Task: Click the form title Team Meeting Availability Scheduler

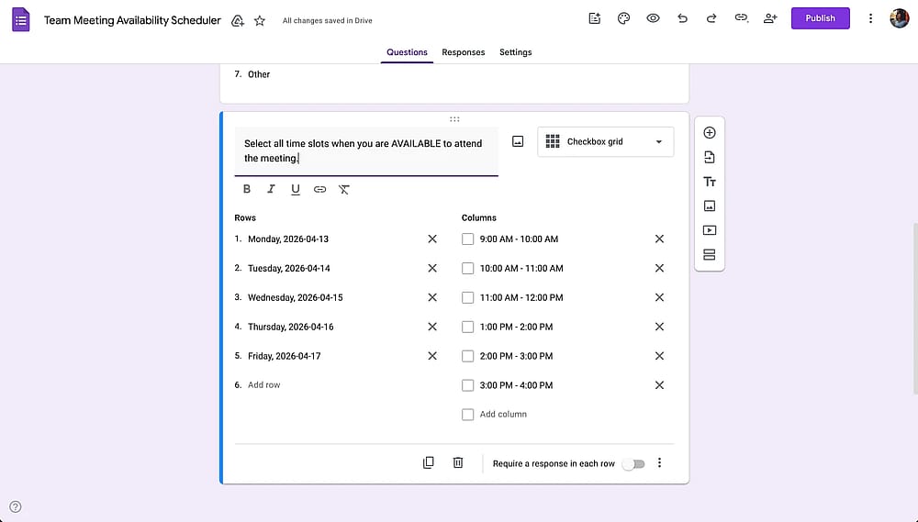Action: (x=132, y=20)
